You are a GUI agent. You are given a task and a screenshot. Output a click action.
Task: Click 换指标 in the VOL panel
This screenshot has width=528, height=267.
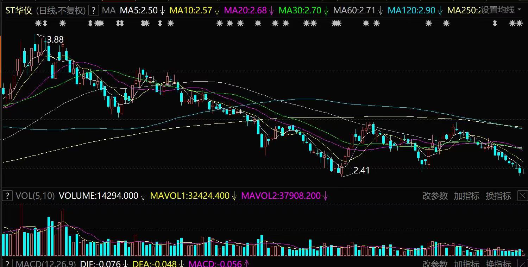498,196
